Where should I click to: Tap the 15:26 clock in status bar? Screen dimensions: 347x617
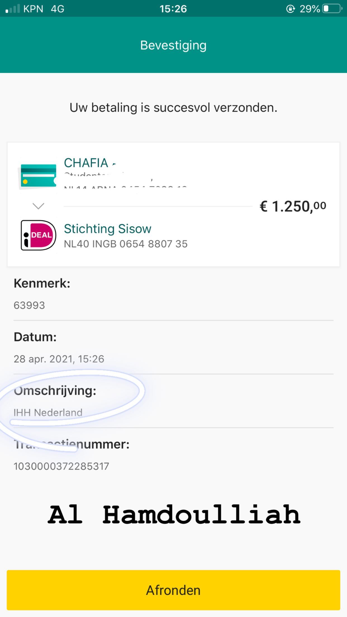(x=173, y=9)
